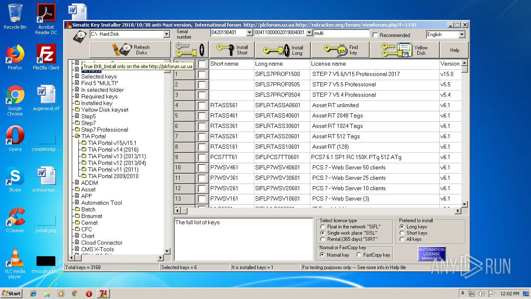Click the Install Long key button
Screen dimensions: 531x299
point(284,50)
